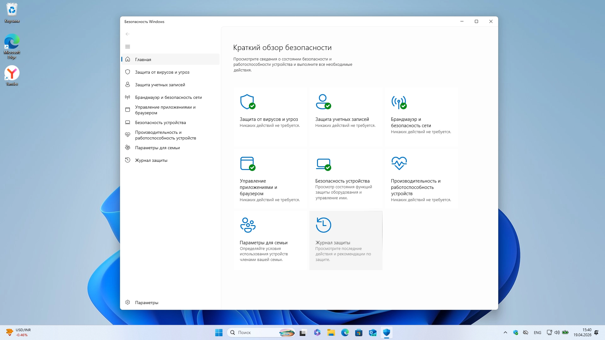
Task: Open the app and browser control tile icon
Action: [x=247, y=163]
